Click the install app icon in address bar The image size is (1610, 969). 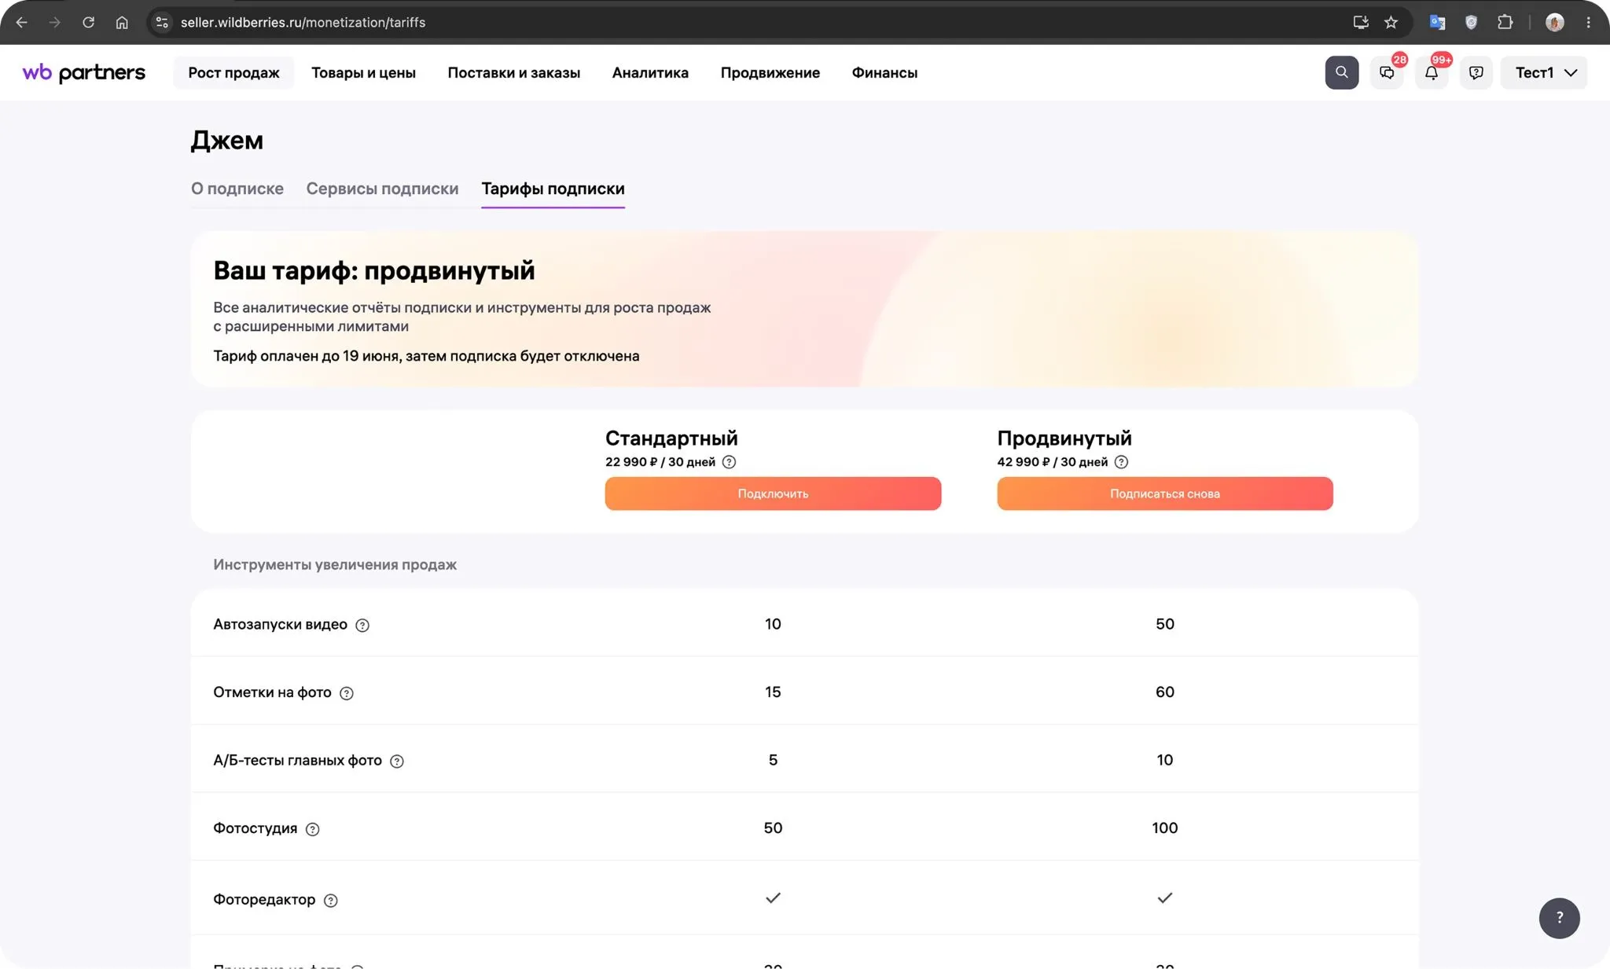(x=1361, y=22)
